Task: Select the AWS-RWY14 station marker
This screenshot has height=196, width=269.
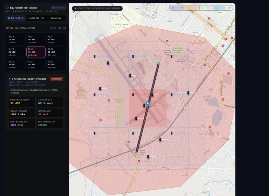Action: (130, 76)
